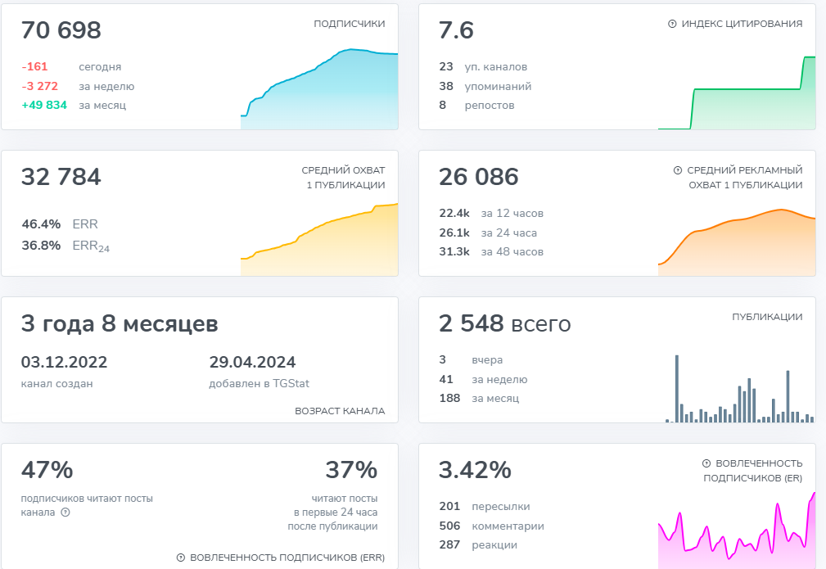The image size is (826, 569).
Task: Click the magenta engagement rate chart
Action: [x=737, y=531]
